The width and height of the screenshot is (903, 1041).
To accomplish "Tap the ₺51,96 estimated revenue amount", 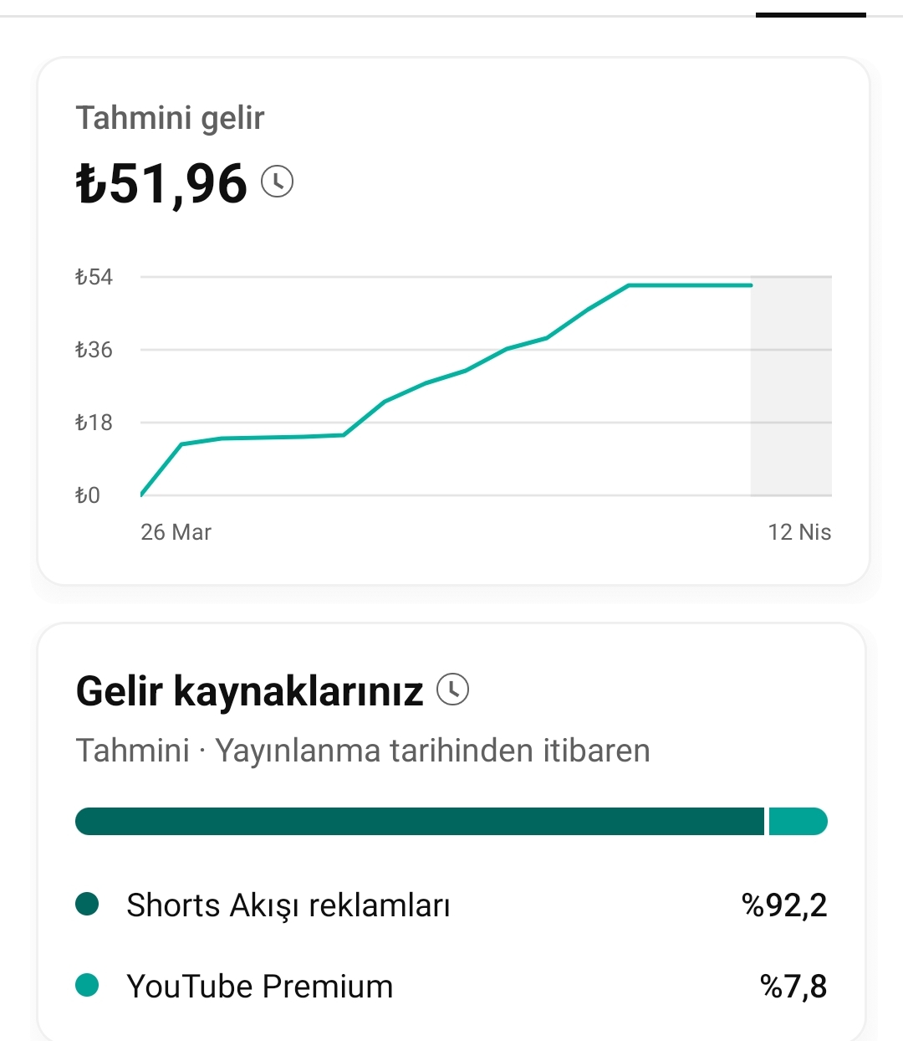I will [x=161, y=183].
